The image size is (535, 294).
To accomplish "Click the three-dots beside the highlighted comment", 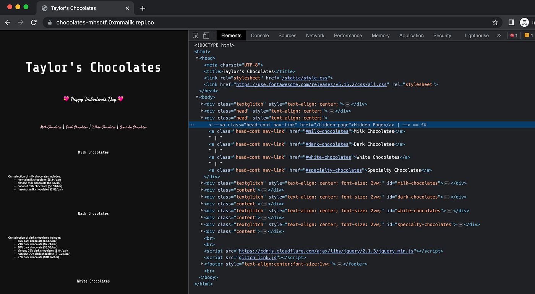I will coord(192,125).
